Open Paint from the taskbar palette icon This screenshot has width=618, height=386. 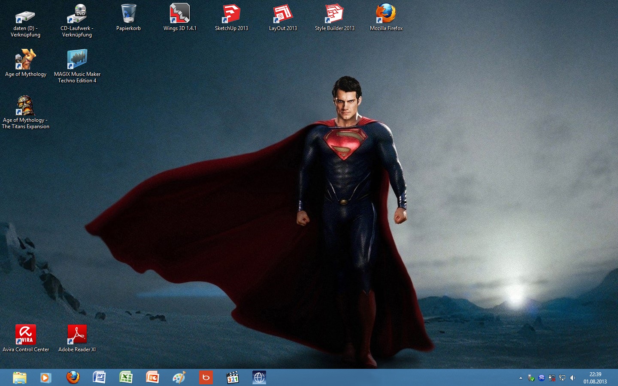[179, 377]
